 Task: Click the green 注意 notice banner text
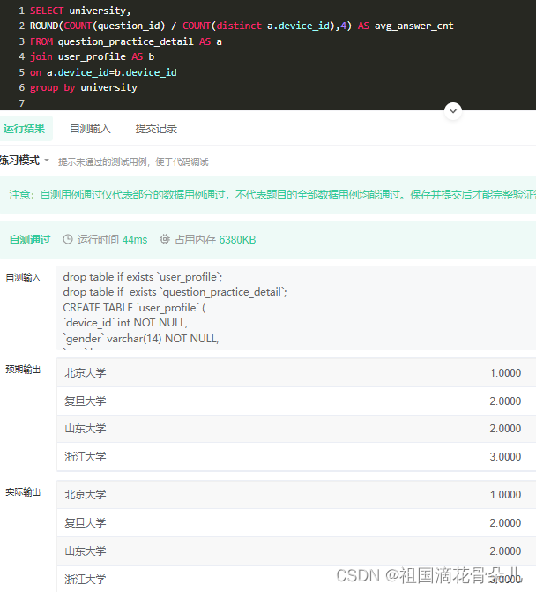(272, 195)
